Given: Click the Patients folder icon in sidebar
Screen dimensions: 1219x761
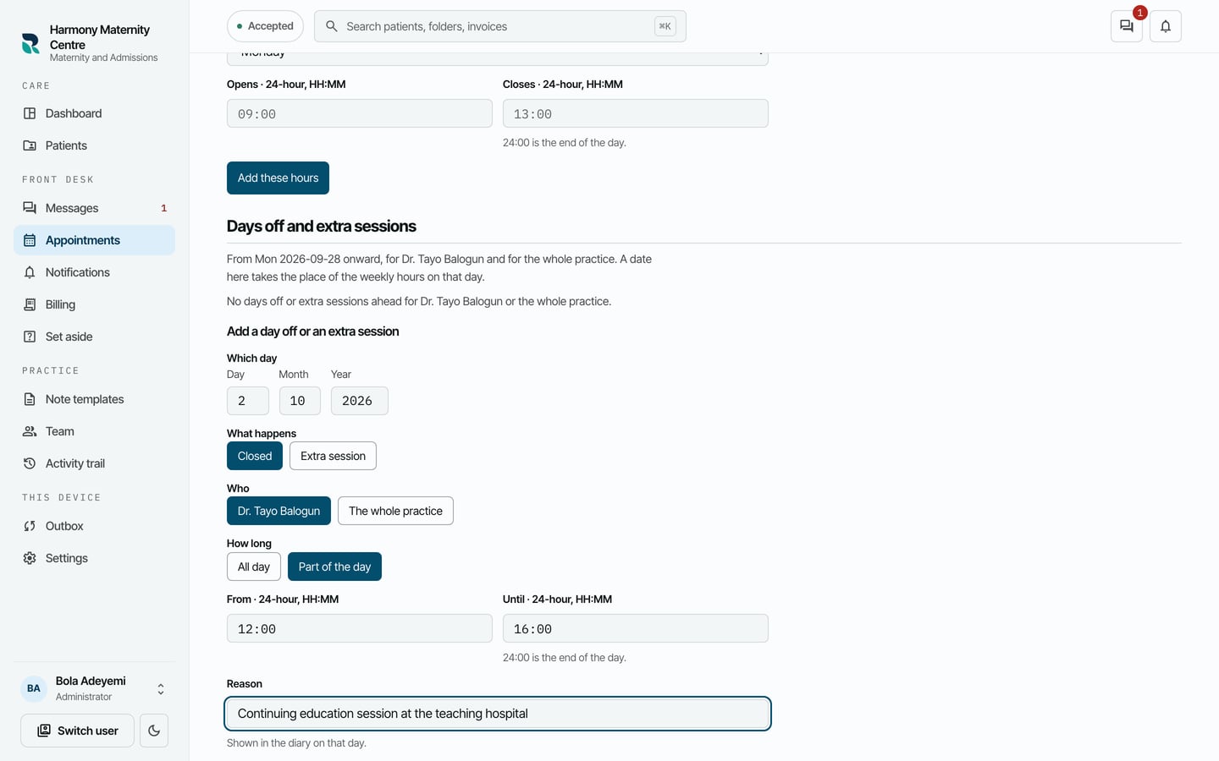Looking at the screenshot, I should tap(30, 145).
